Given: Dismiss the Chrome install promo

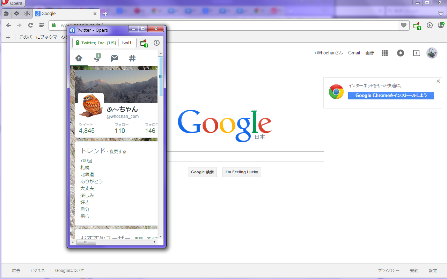Looking at the screenshot, I should pos(438,81).
